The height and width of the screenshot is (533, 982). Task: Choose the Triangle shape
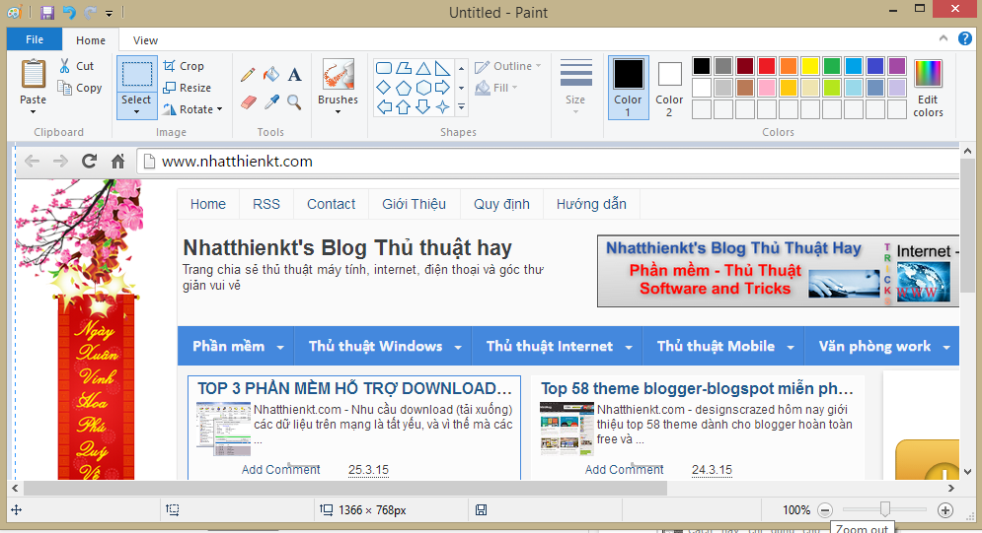coord(423,67)
